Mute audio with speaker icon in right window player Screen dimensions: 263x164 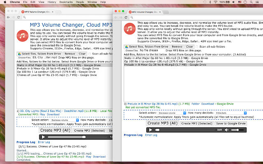pos(226,130)
